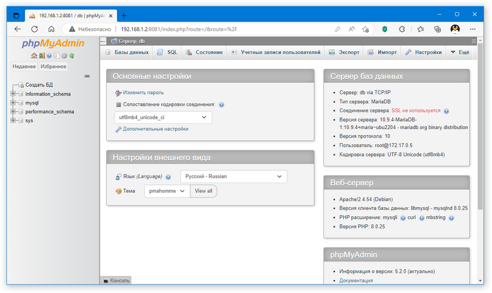Click the Недавнее button
This screenshot has width=492, height=293.
pos(24,66)
